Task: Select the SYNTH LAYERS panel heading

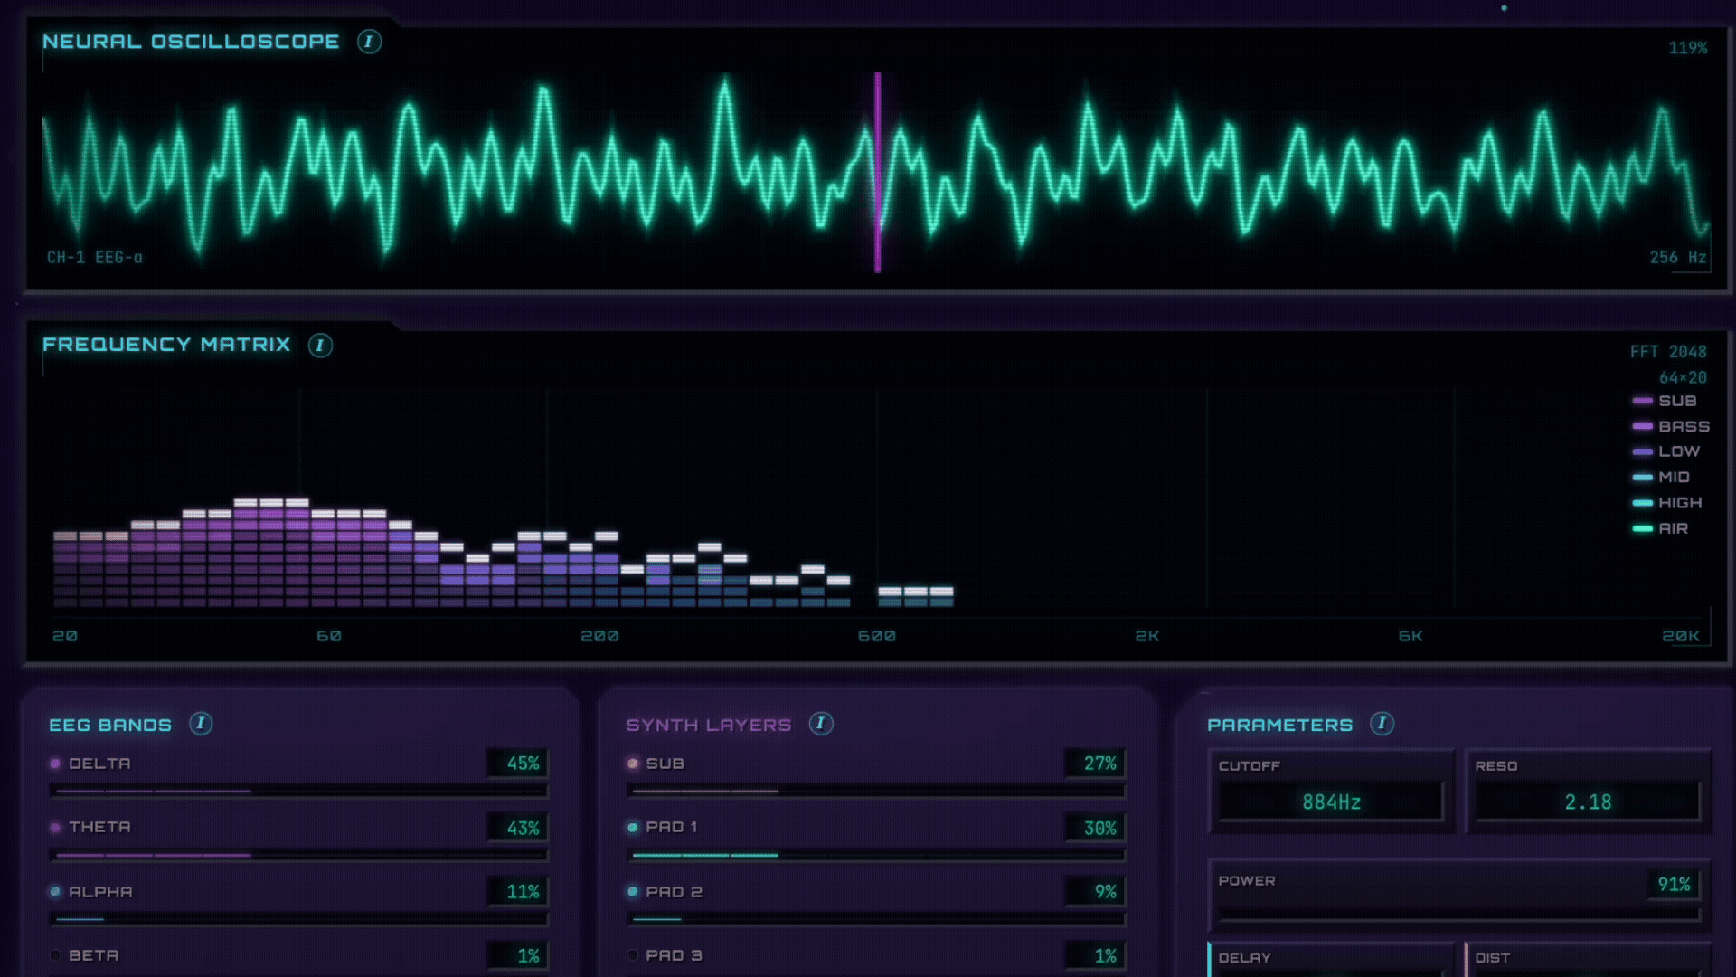Action: pyautogui.click(x=708, y=724)
